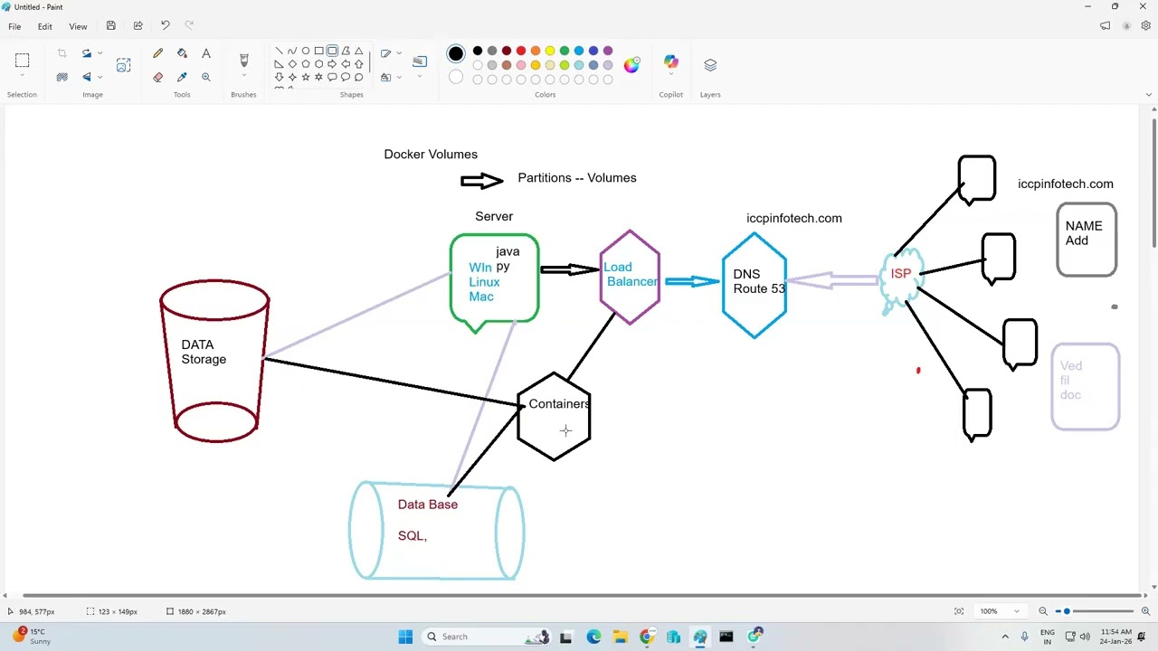Open the File menu
This screenshot has height=651, width=1158.
pos(14,26)
